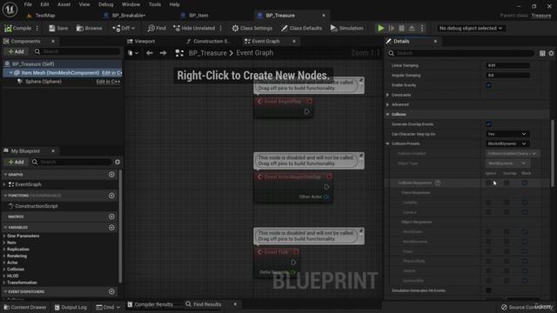Image resolution: width=557 pixels, height=313 pixels.
Task: Open Details panel settings gear
Action: point(551,53)
